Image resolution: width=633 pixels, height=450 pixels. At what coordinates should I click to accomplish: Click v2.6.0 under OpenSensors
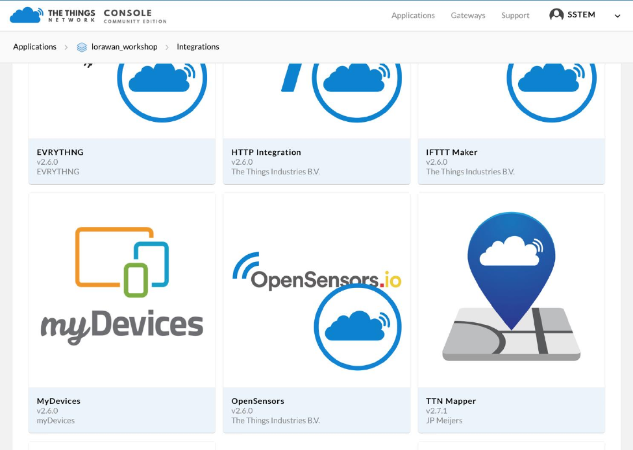(242, 410)
